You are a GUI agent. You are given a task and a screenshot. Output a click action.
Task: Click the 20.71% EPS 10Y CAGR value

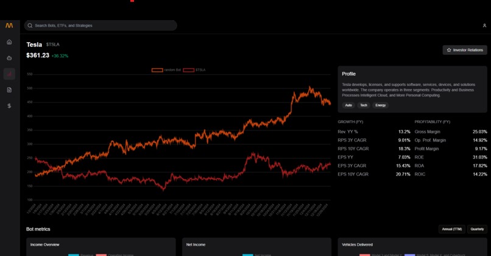click(403, 174)
